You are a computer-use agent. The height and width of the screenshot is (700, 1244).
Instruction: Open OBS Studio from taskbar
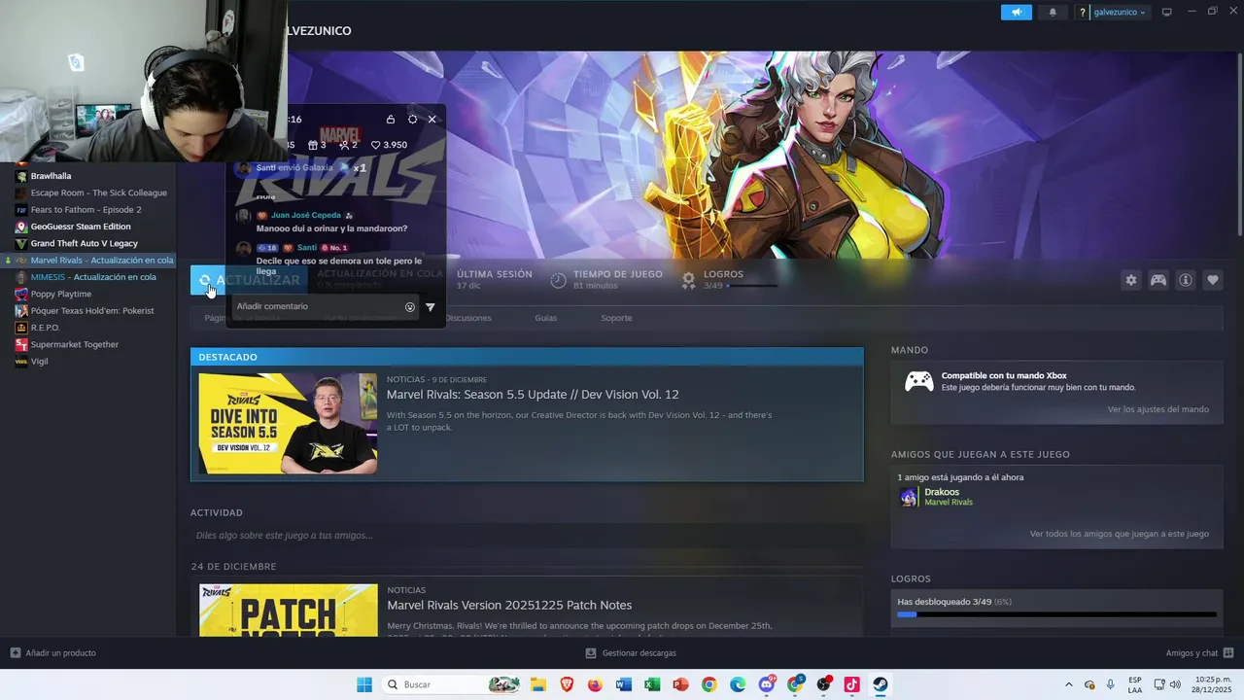[x=824, y=684]
